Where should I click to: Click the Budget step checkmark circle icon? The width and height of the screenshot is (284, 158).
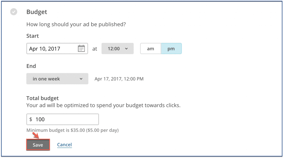click(x=14, y=12)
